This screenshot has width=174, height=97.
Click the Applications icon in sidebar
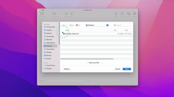[45, 43]
